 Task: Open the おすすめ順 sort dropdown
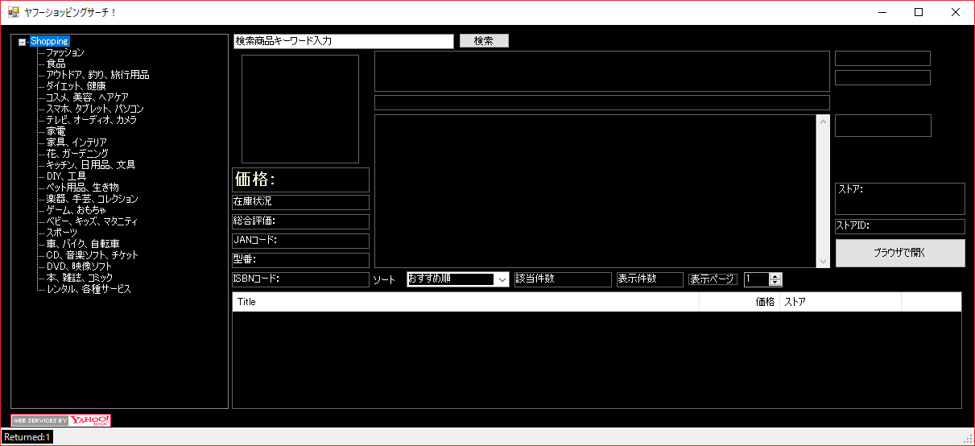click(502, 279)
